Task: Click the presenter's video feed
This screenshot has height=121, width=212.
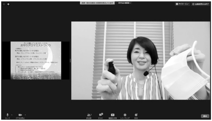Action: [x=141, y=61]
